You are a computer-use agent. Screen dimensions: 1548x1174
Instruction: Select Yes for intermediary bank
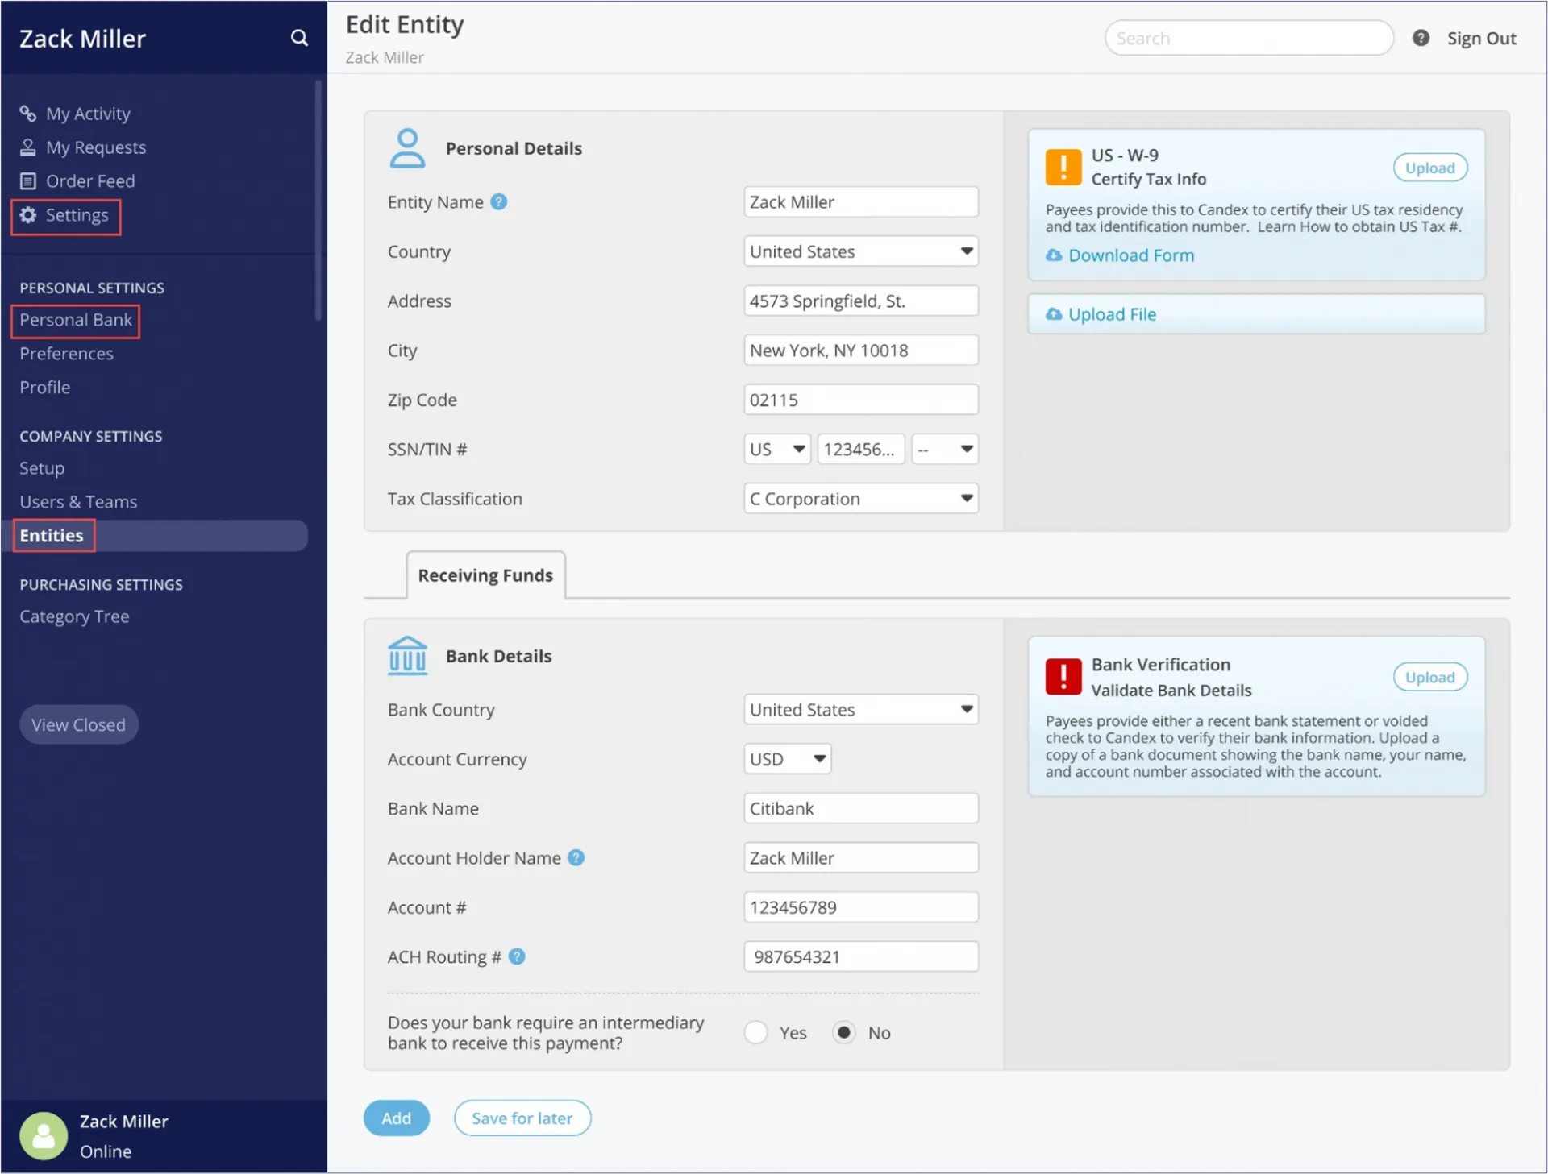(756, 1032)
